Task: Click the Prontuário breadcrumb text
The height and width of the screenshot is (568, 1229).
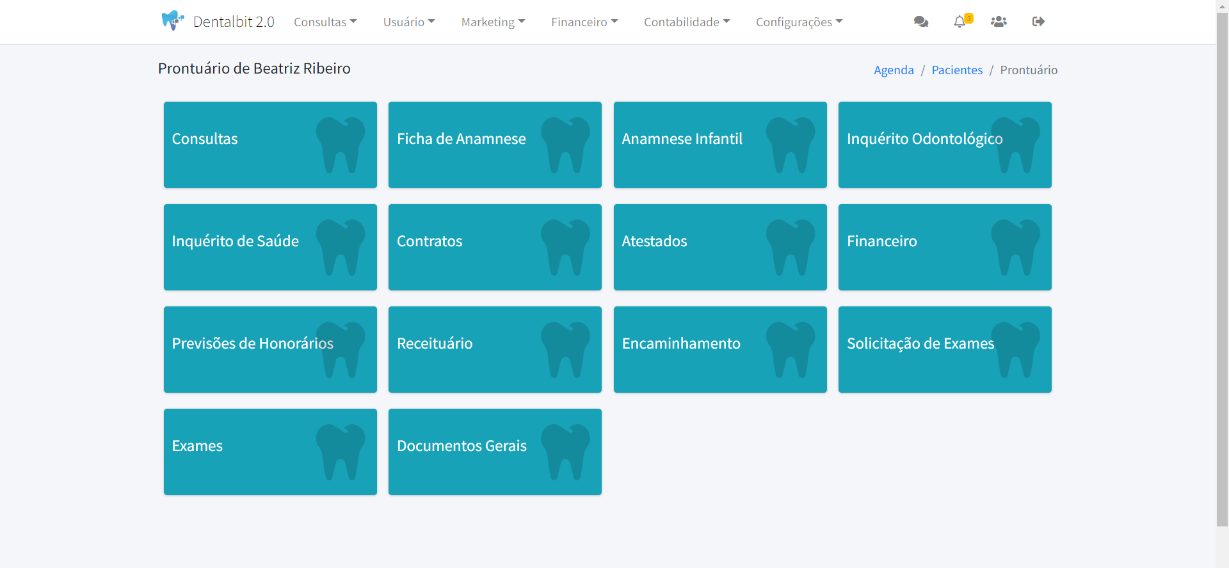Action: [x=1029, y=70]
